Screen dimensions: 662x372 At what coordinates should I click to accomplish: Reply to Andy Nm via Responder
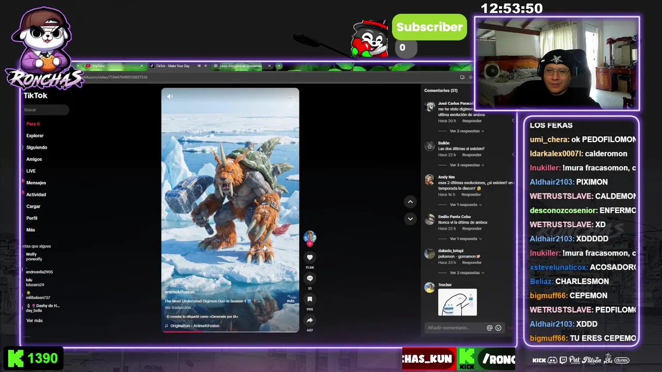[471, 195]
